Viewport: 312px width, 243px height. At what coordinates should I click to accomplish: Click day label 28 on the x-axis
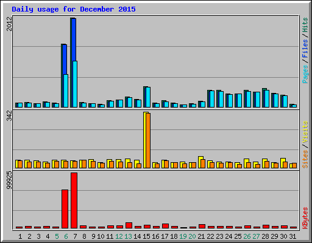(x=265, y=236)
